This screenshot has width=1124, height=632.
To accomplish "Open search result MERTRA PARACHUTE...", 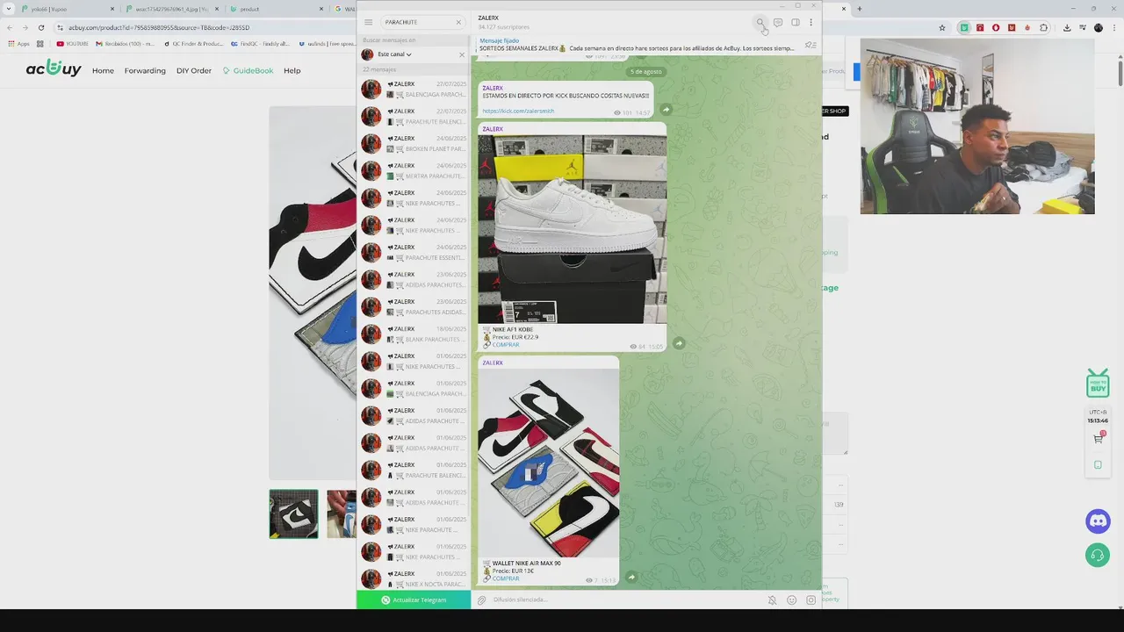I will pyautogui.click(x=414, y=171).
